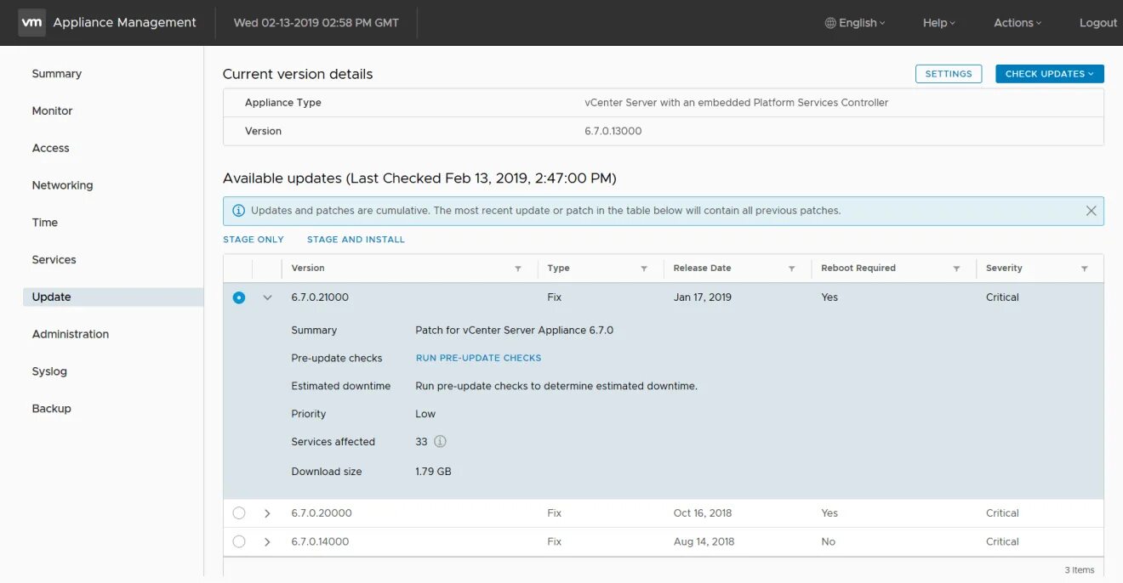Select the 6.7.0.20000 update radio button
The width and height of the screenshot is (1123, 583).
point(239,513)
